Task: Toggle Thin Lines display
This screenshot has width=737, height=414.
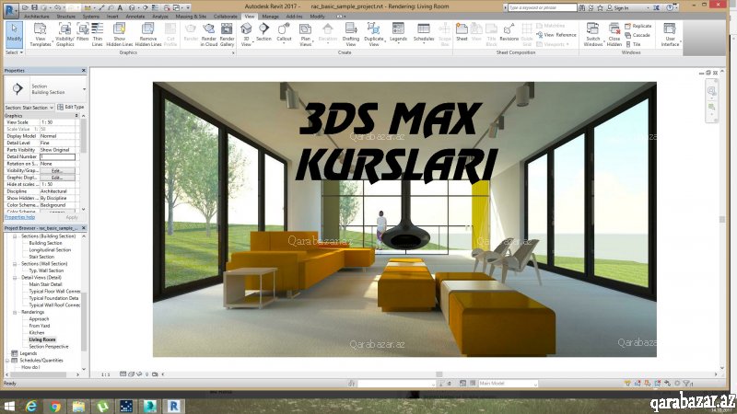Action: pos(98,35)
